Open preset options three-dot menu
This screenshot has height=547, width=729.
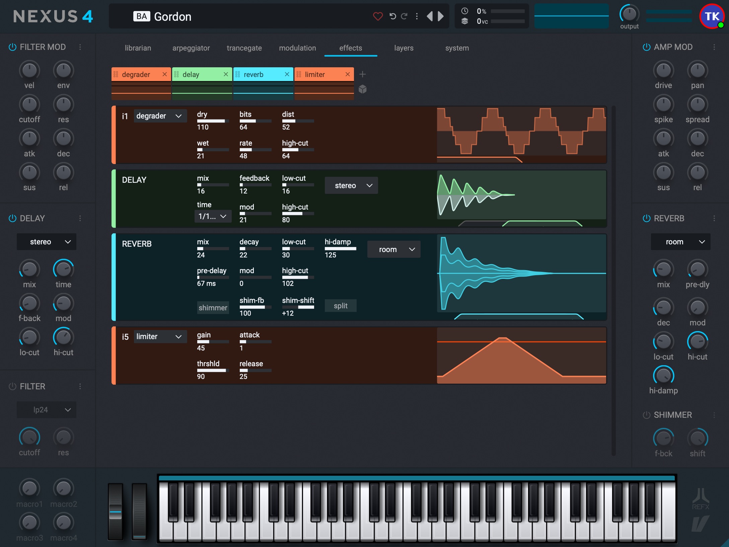click(x=417, y=16)
